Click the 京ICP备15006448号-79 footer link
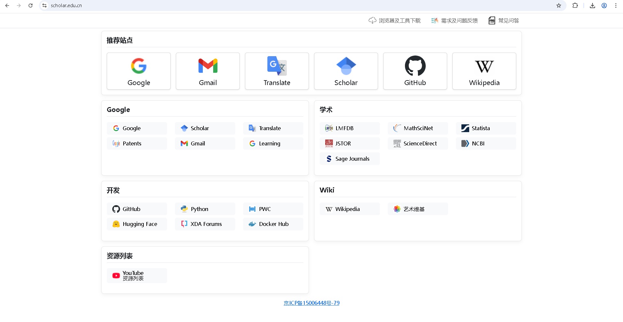The width and height of the screenshot is (623, 322). click(311, 303)
